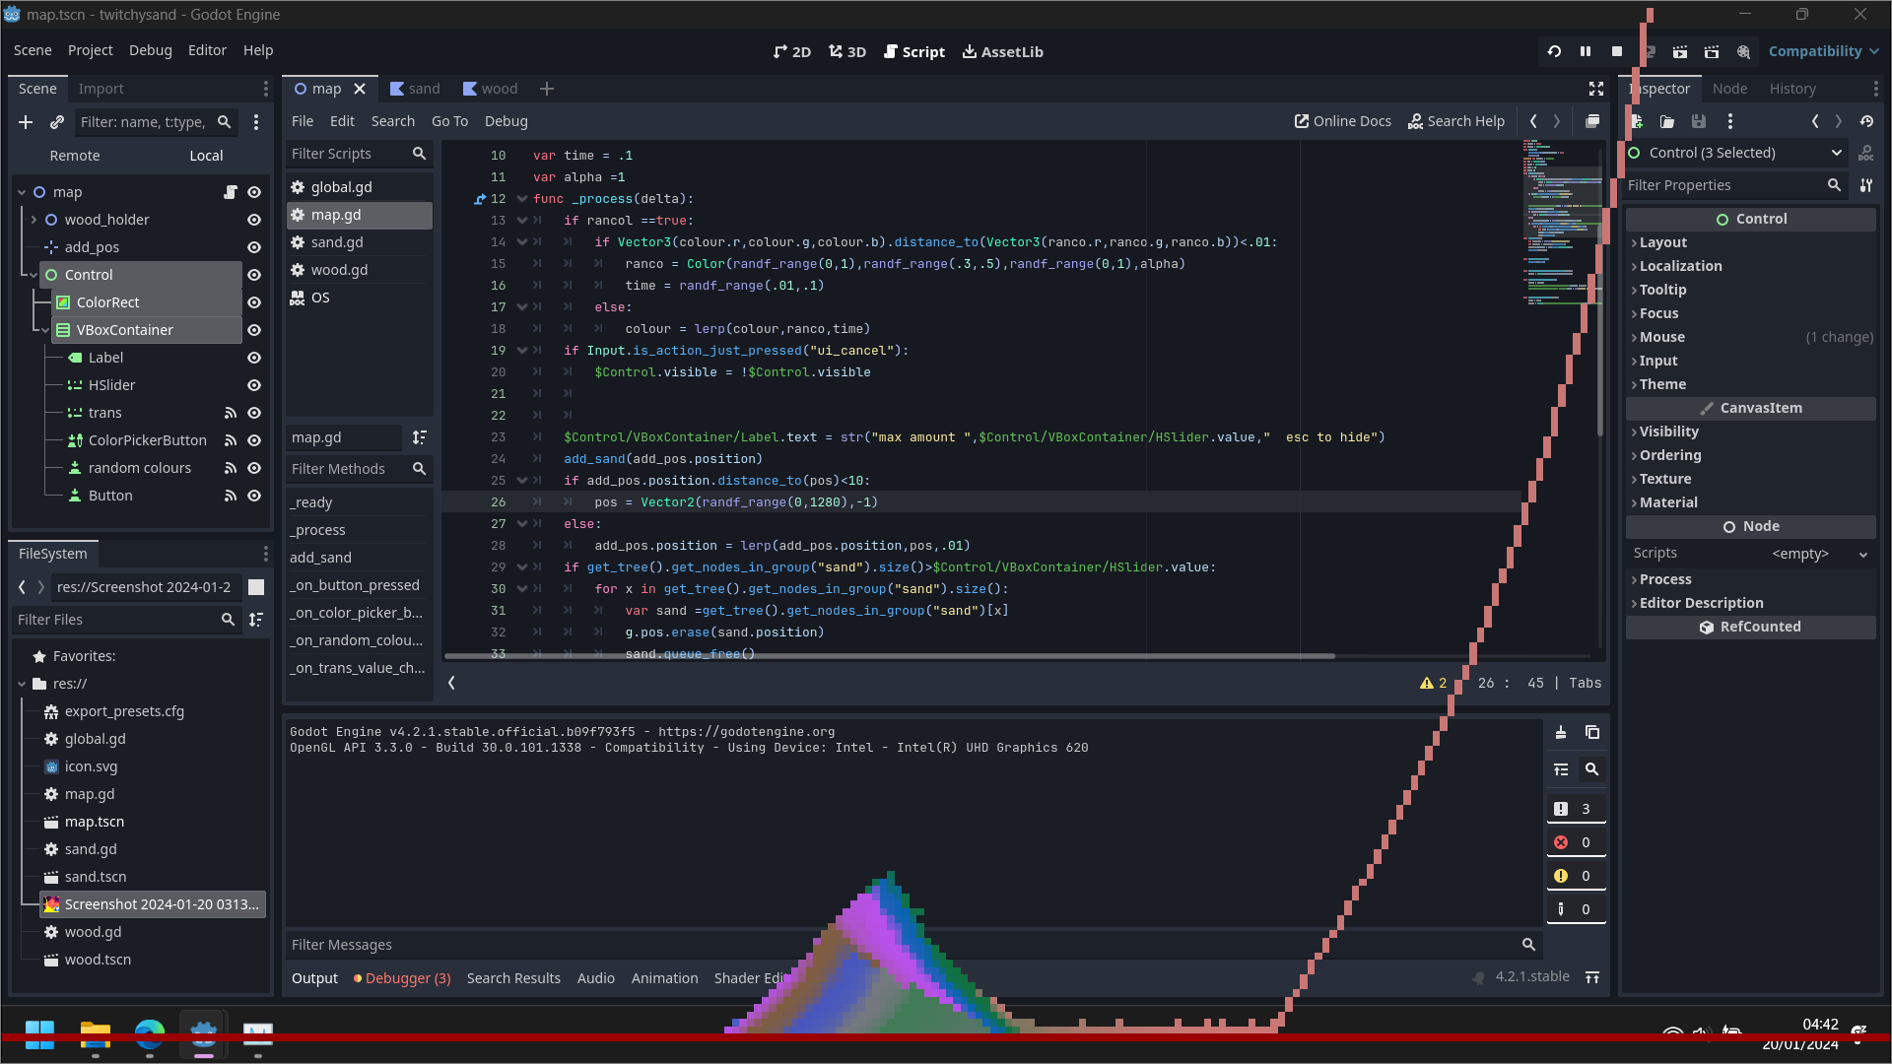Expand the wood_holder tree node
Viewport: 1892px width, 1064px height.
coord(34,220)
